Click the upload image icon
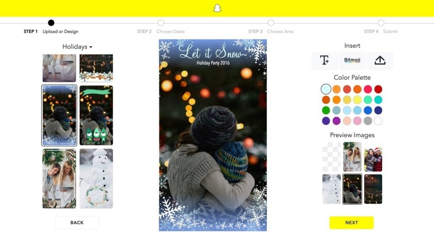This screenshot has height=241, width=434. pyautogui.click(x=380, y=60)
